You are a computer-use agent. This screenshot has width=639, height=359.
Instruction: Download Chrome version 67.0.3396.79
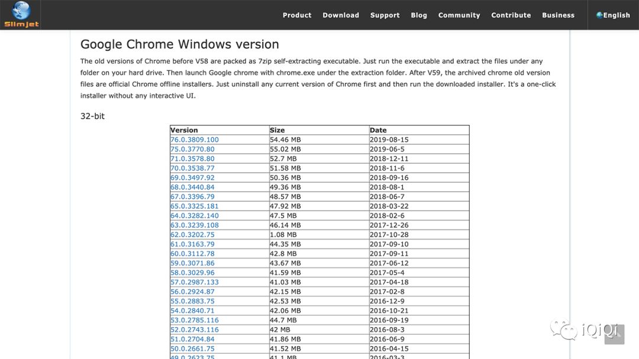click(192, 197)
